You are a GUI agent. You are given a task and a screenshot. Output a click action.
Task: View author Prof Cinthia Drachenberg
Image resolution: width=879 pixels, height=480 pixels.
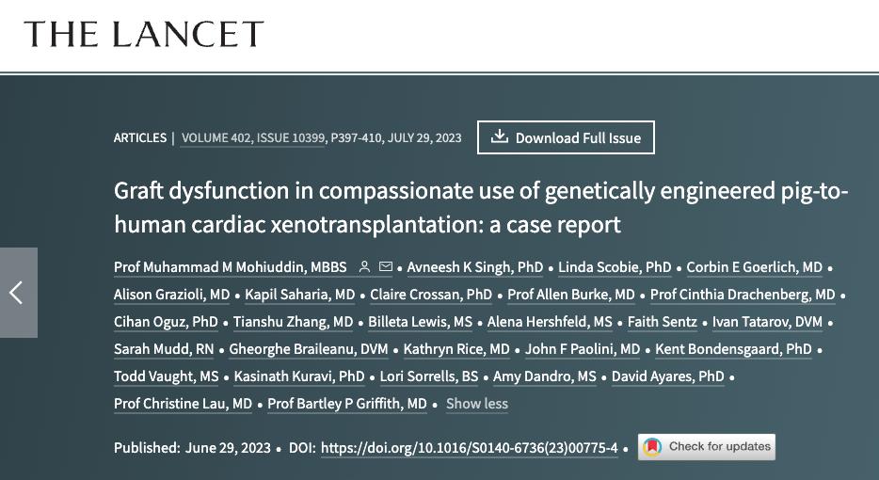click(x=743, y=295)
